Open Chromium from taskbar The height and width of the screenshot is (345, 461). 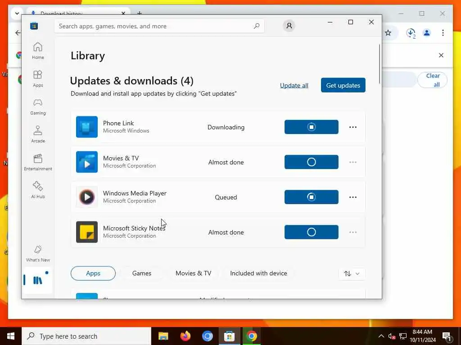click(207, 336)
